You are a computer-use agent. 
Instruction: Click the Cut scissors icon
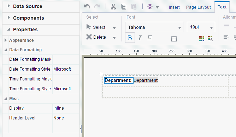[x=113, y=7]
